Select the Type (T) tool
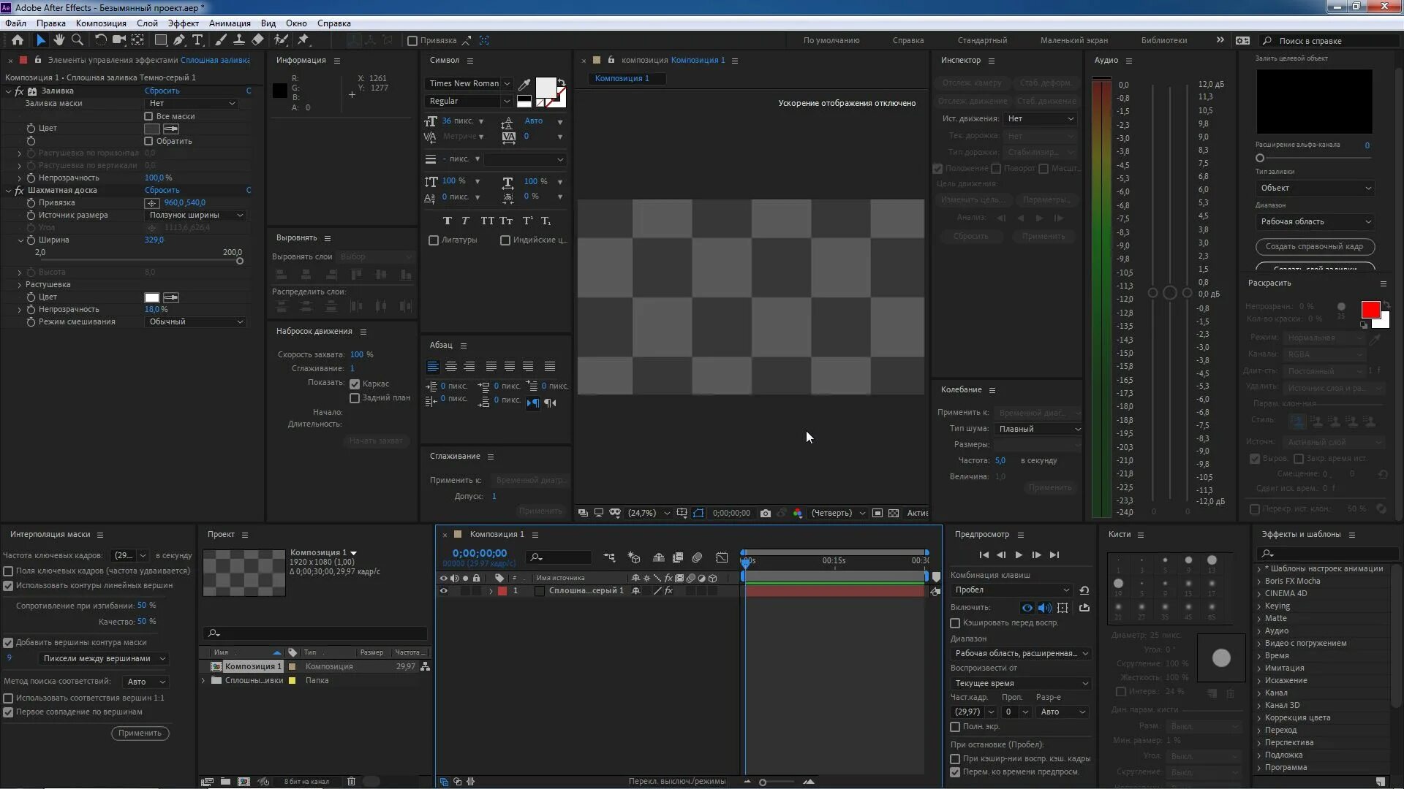Image resolution: width=1404 pixels, height=789 pixels. [x=197, y=40]
